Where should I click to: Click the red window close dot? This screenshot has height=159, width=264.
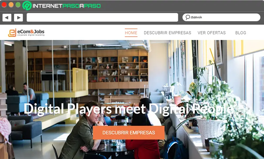click(4, 5)
